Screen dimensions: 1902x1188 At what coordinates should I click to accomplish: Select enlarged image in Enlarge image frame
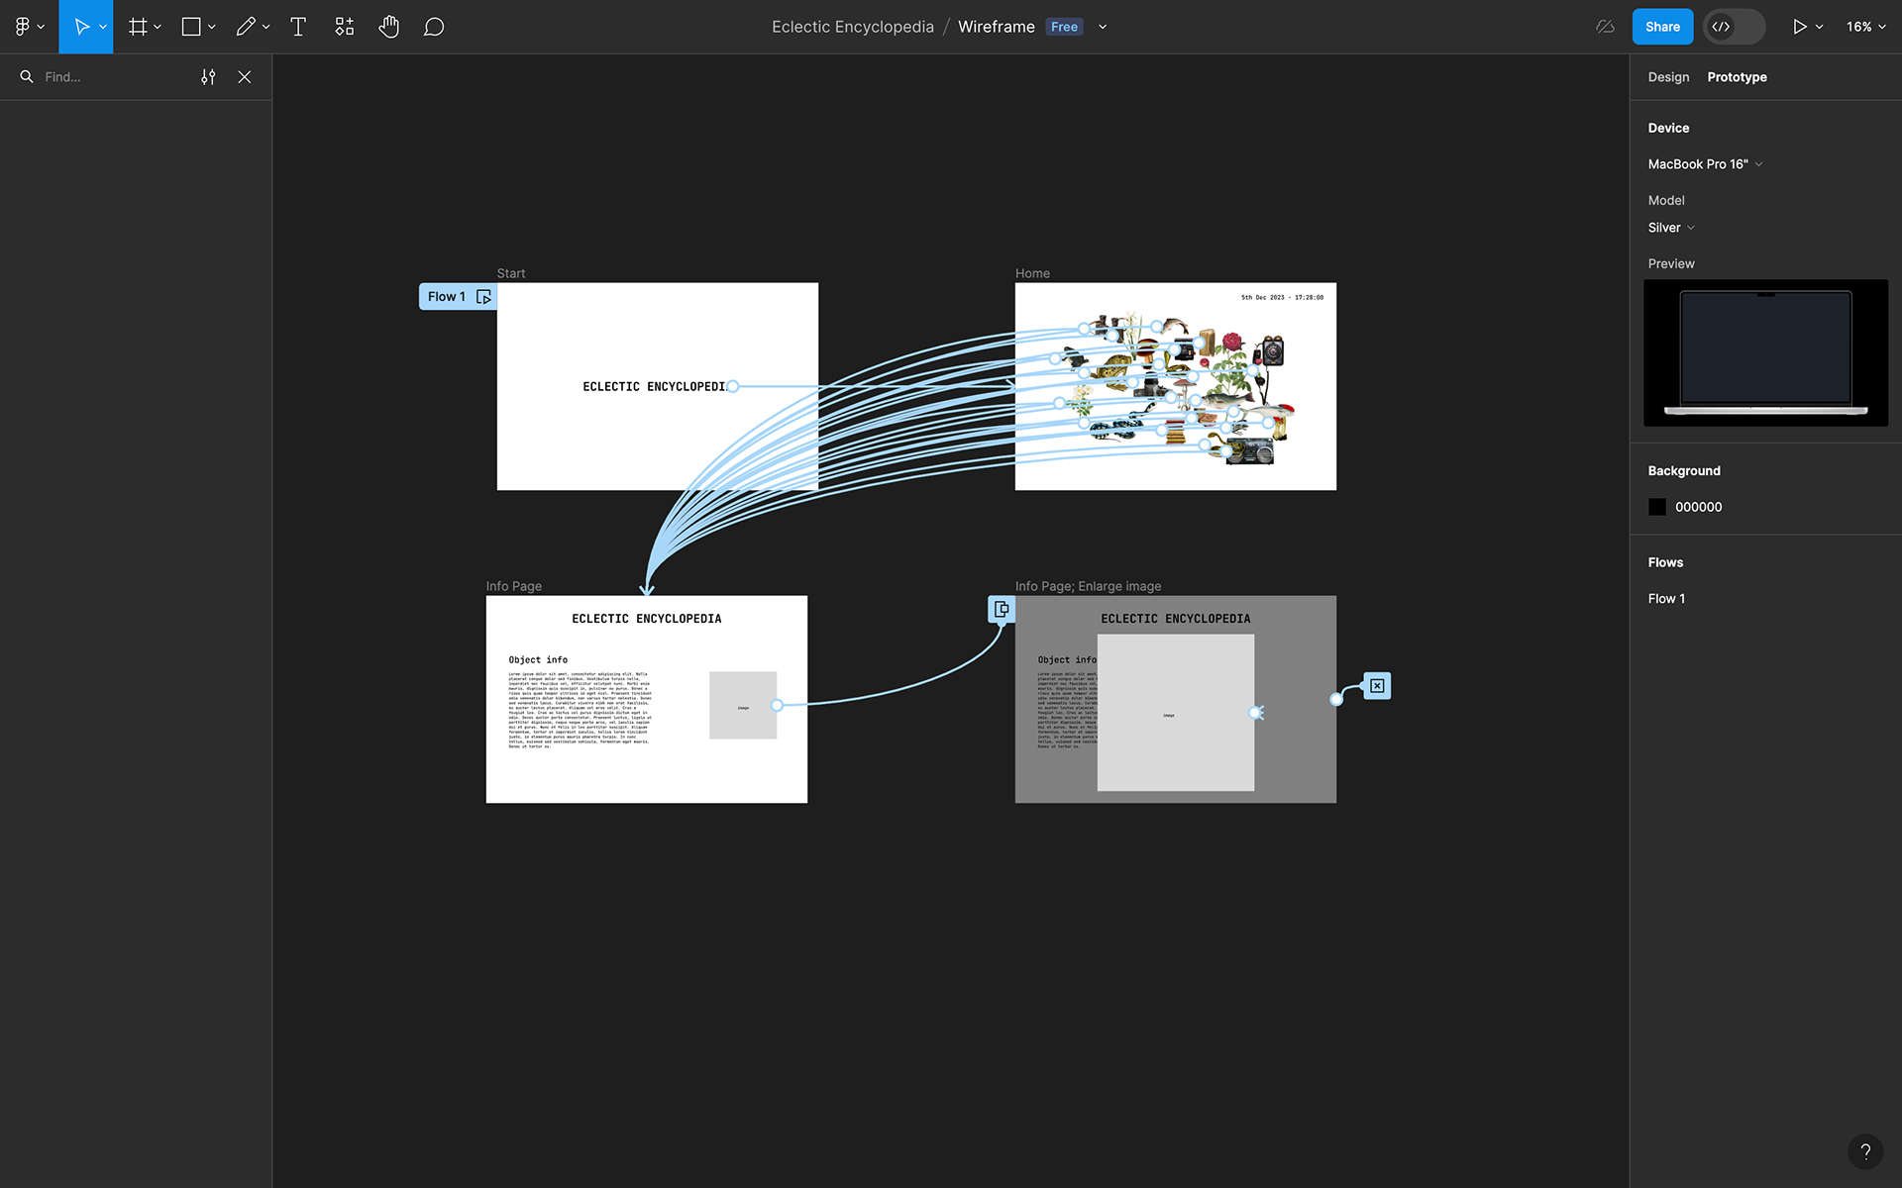(1175, 713)
